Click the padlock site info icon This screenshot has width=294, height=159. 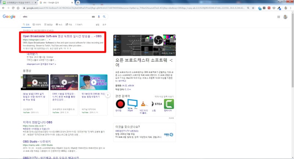pos(24,8)
